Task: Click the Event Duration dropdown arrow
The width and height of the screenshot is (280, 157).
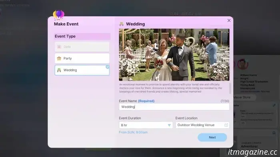Action: (169, 125)
